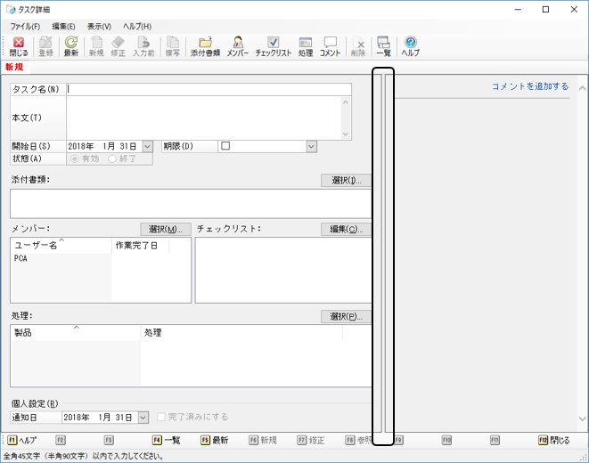Select the 終了 radio button

(x=113, y=158)
